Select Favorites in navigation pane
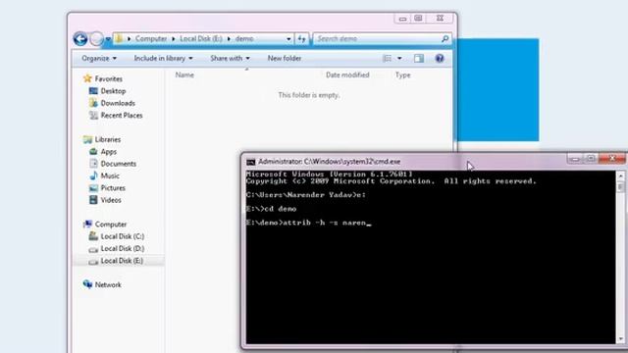 109,78
